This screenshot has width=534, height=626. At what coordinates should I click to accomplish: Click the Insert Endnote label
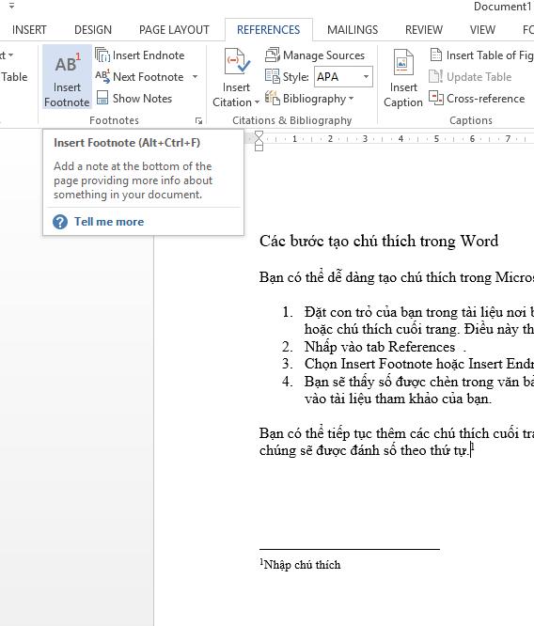point(149,55)
